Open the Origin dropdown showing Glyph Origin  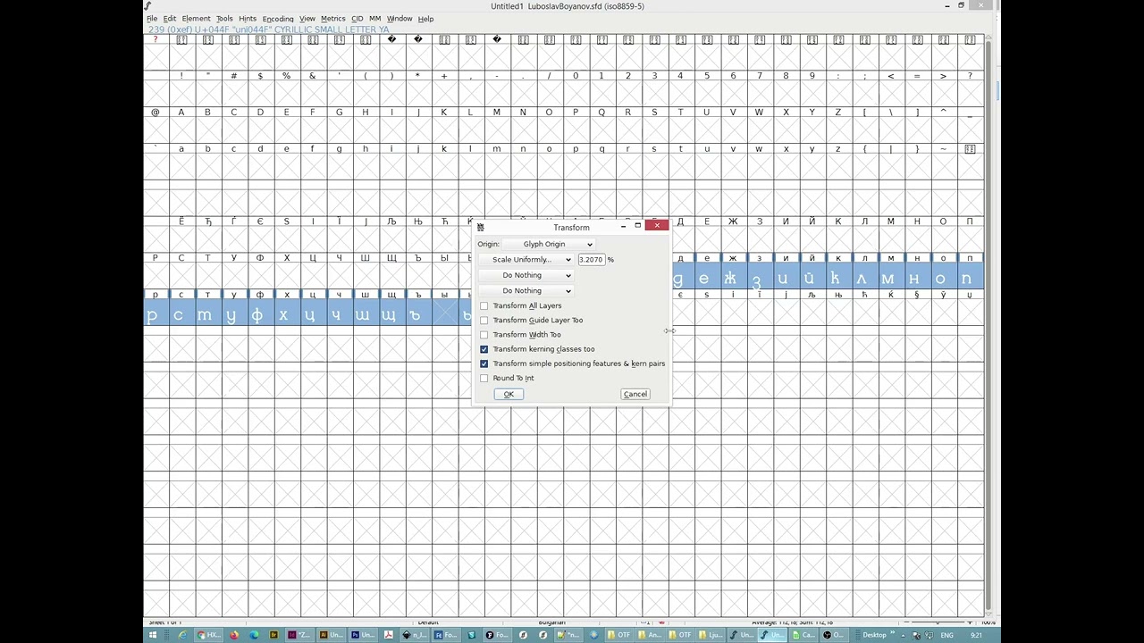pos(548,244)
